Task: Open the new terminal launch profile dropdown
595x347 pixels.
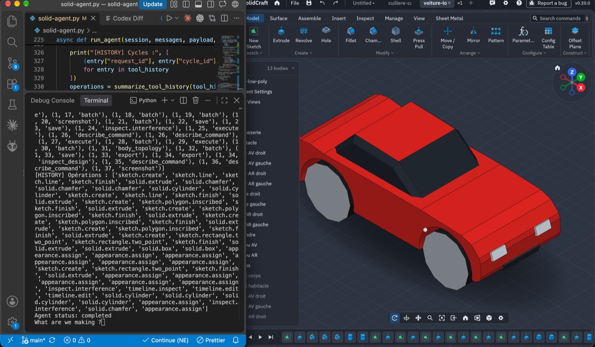Action: pyautogui.click(x=172, y=100)
